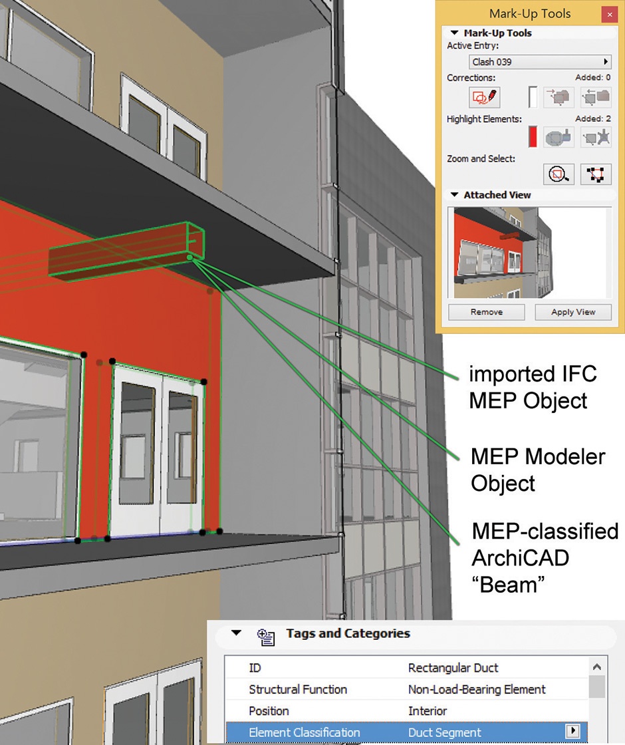
Task: Click the Zoom to entry elements icon
Action: tap(559, 174)
